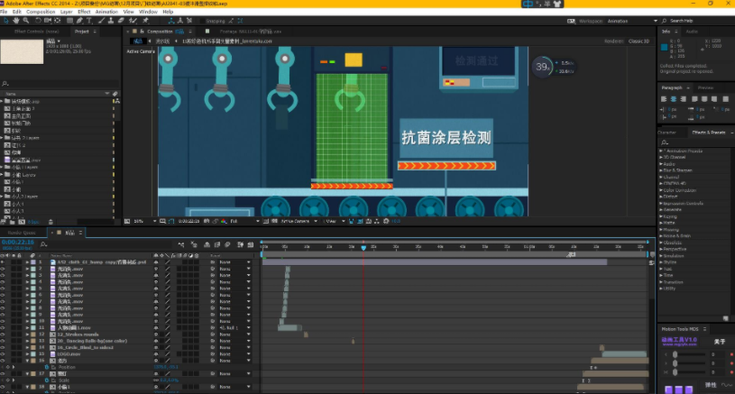Screen dimensions: 735x394
Task: Click the Position stopwatch under layer 16
Action: click(47, 367)
